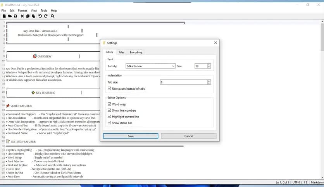Click the Settings dialog title icon
324x187 pixels.
point(104,43)
